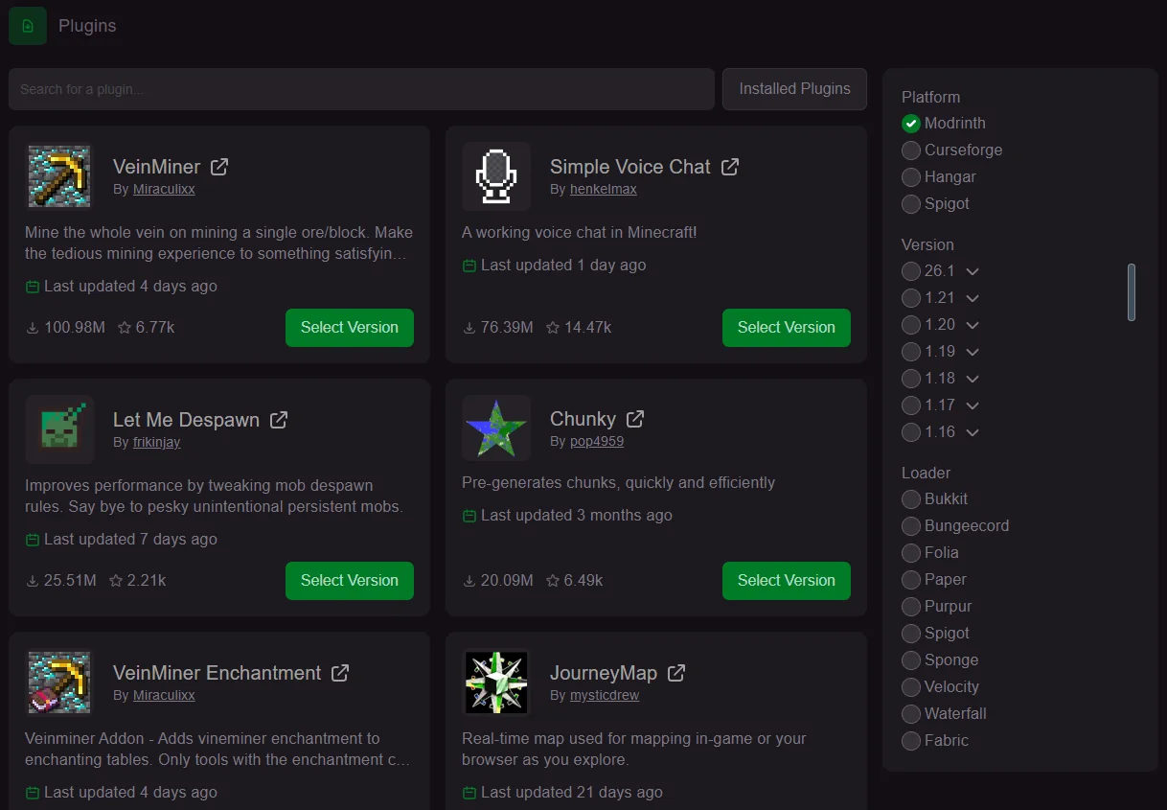Open JourneyMap external link icon

point(676,672)
